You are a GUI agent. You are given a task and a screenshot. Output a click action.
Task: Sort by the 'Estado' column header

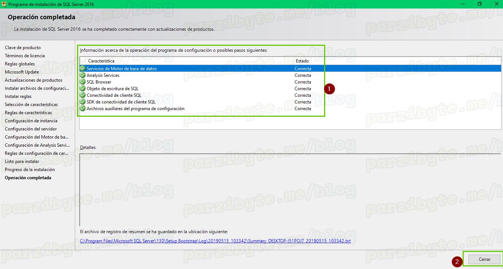[303, 61]
